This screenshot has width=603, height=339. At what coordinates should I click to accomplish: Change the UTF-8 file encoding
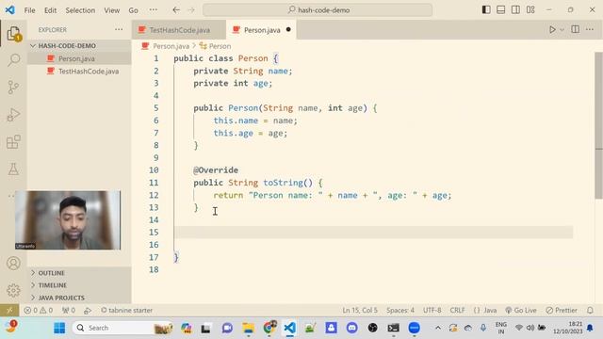pyautogui.click(x=432, y=310)
